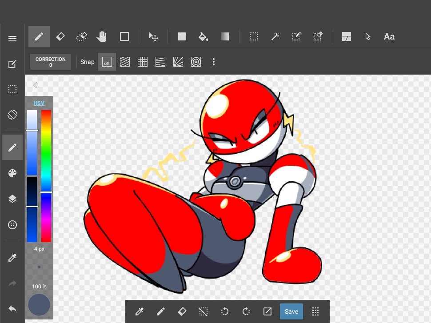Select the rectangle shape tool
Viewport: 431px width, 323px height.
[x=124, y=36]
